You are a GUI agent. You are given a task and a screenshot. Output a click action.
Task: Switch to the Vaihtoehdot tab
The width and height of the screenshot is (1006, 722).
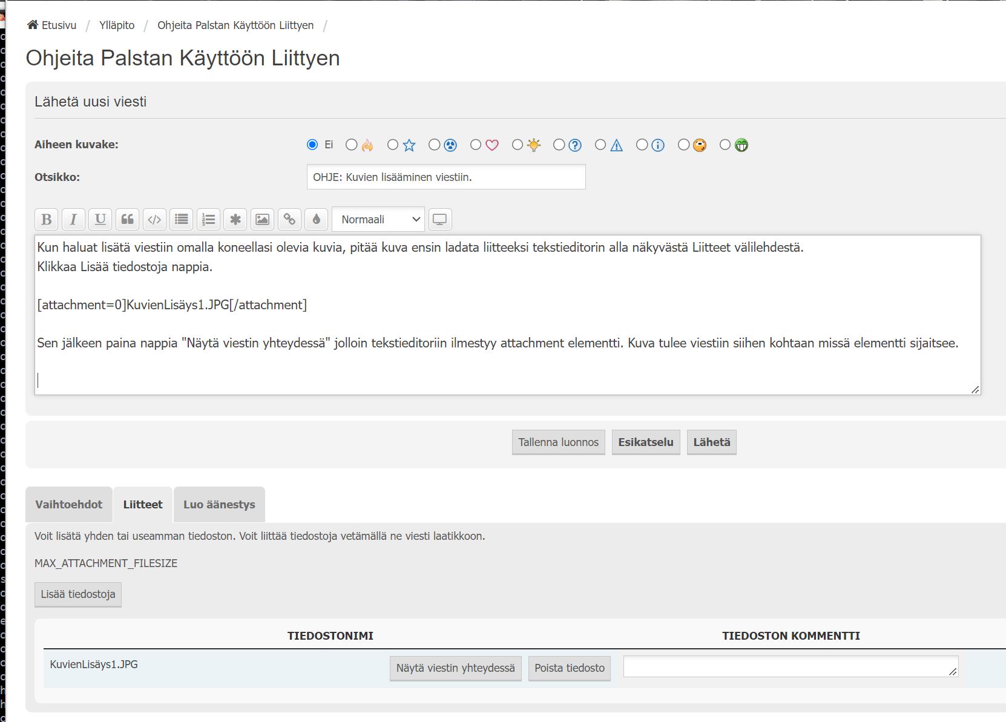point(69,505)
